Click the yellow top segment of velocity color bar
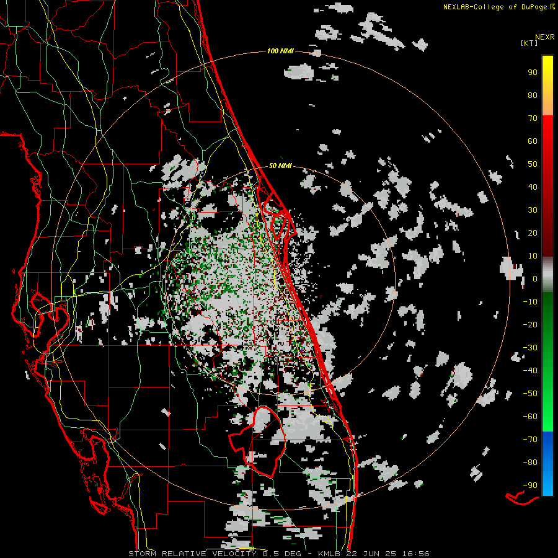The image size is (558, 558). [x=547, y=86]
